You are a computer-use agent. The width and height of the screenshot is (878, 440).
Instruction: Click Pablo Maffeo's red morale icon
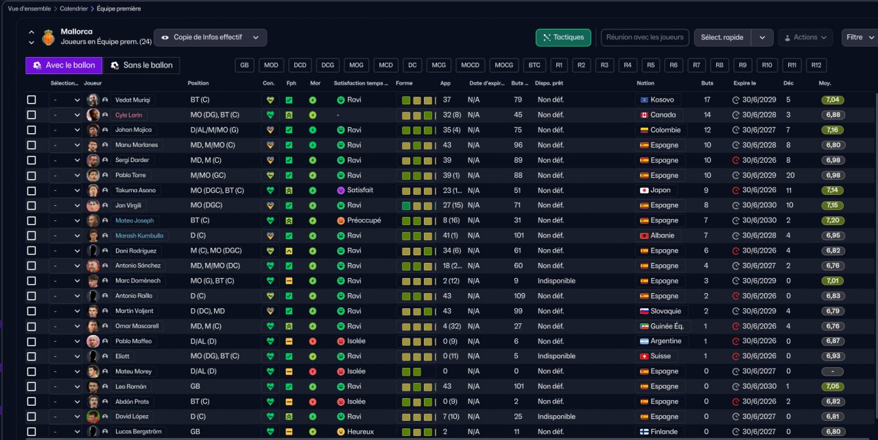tap(313, 341)
